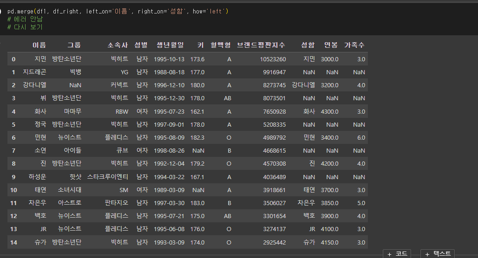478x258 pixels.
Task: Click the agency cell 'RBW'
Action: tap(122, 111)
